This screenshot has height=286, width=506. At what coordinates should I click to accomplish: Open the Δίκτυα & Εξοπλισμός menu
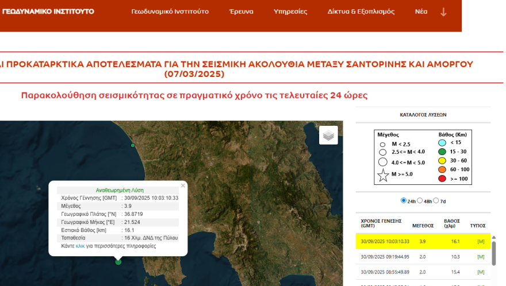point(361,11)
